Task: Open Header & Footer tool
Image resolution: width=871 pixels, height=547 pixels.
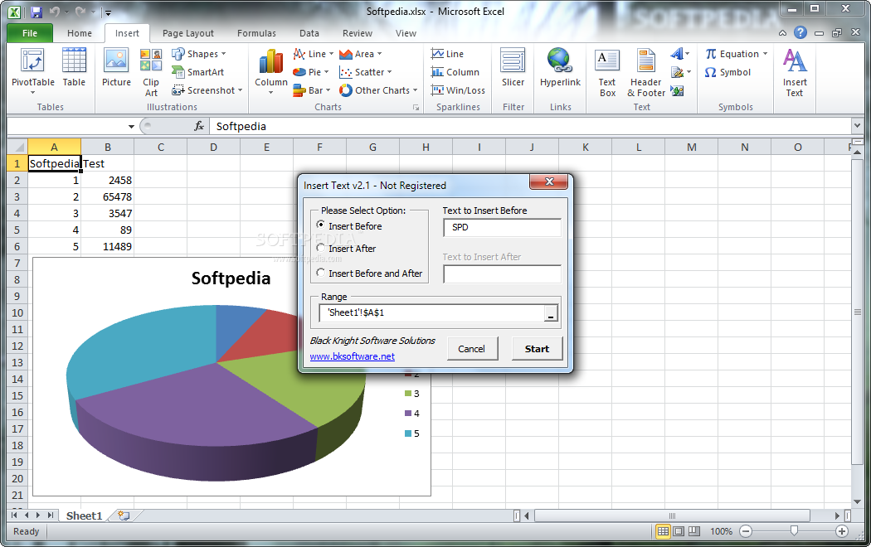Action: click(646, 73)
